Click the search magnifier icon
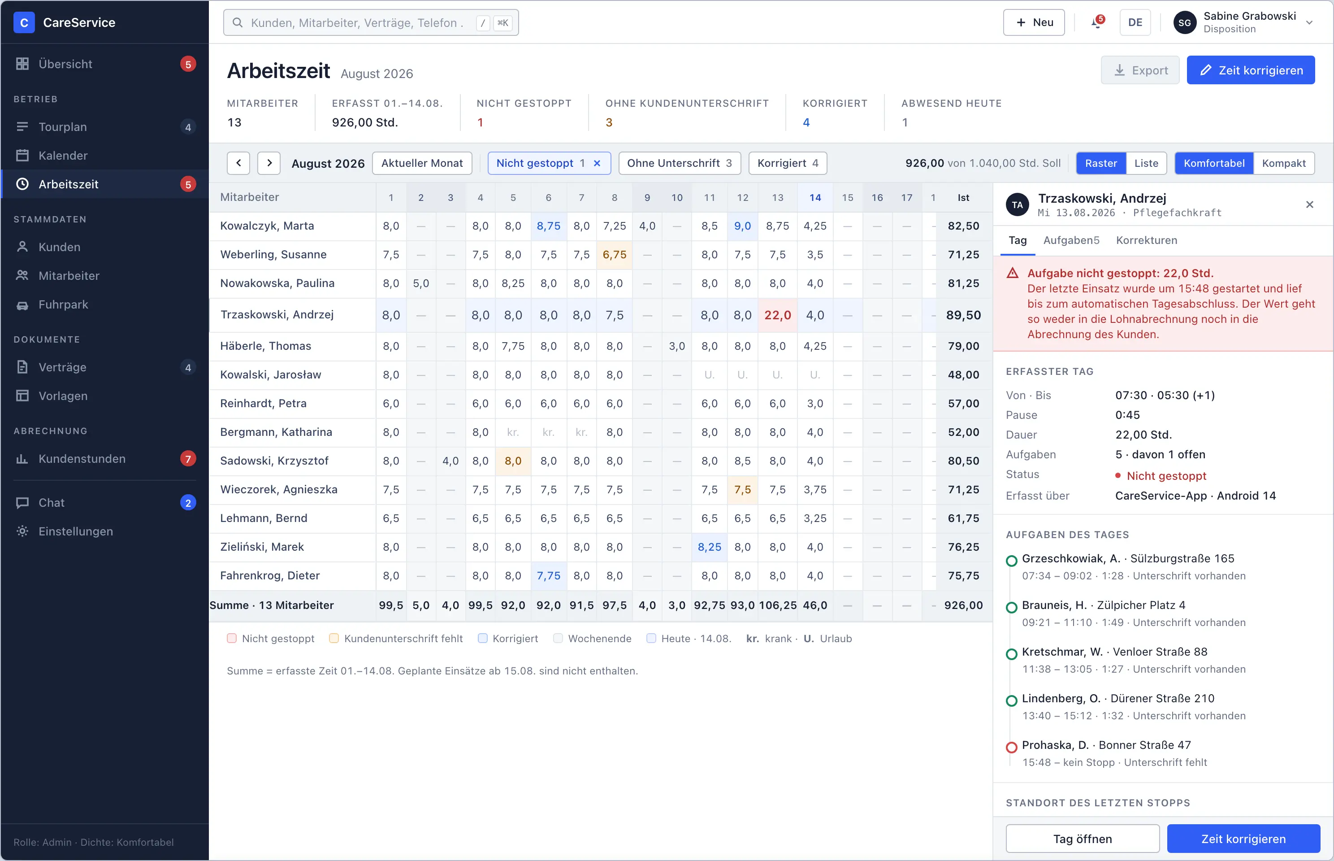The height and width of the screenshot is (861, 1334). tap(238, 22)
